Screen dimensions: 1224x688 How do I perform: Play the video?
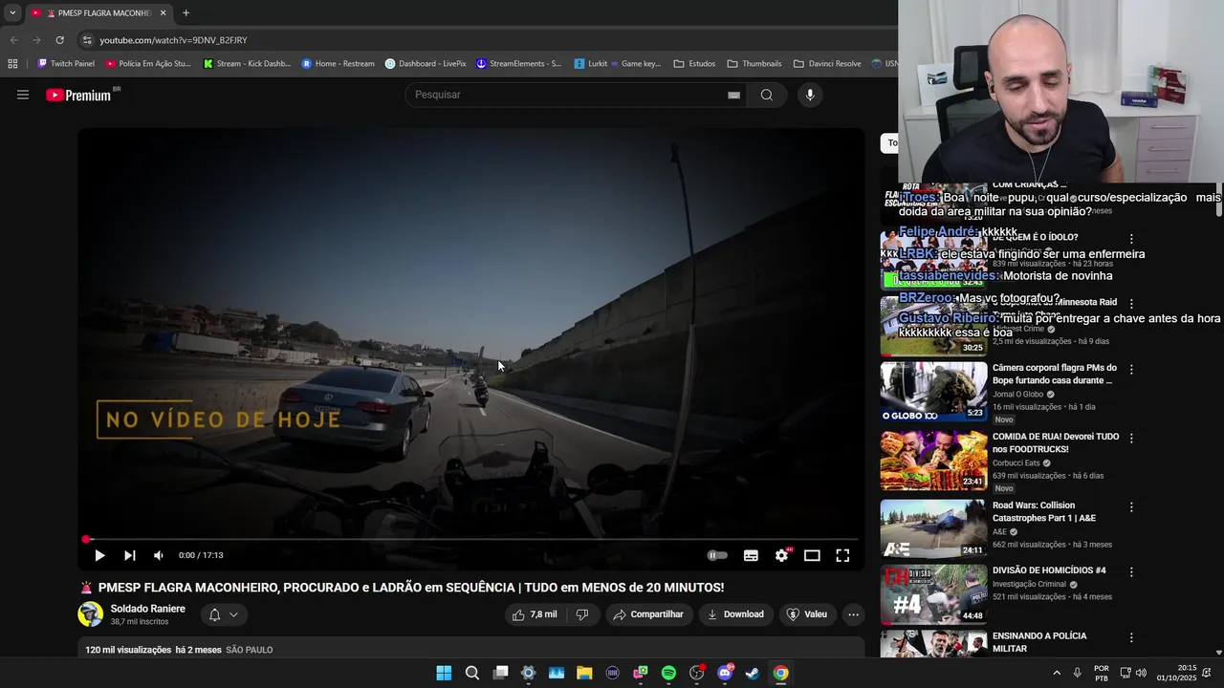(x=99, y=555)
